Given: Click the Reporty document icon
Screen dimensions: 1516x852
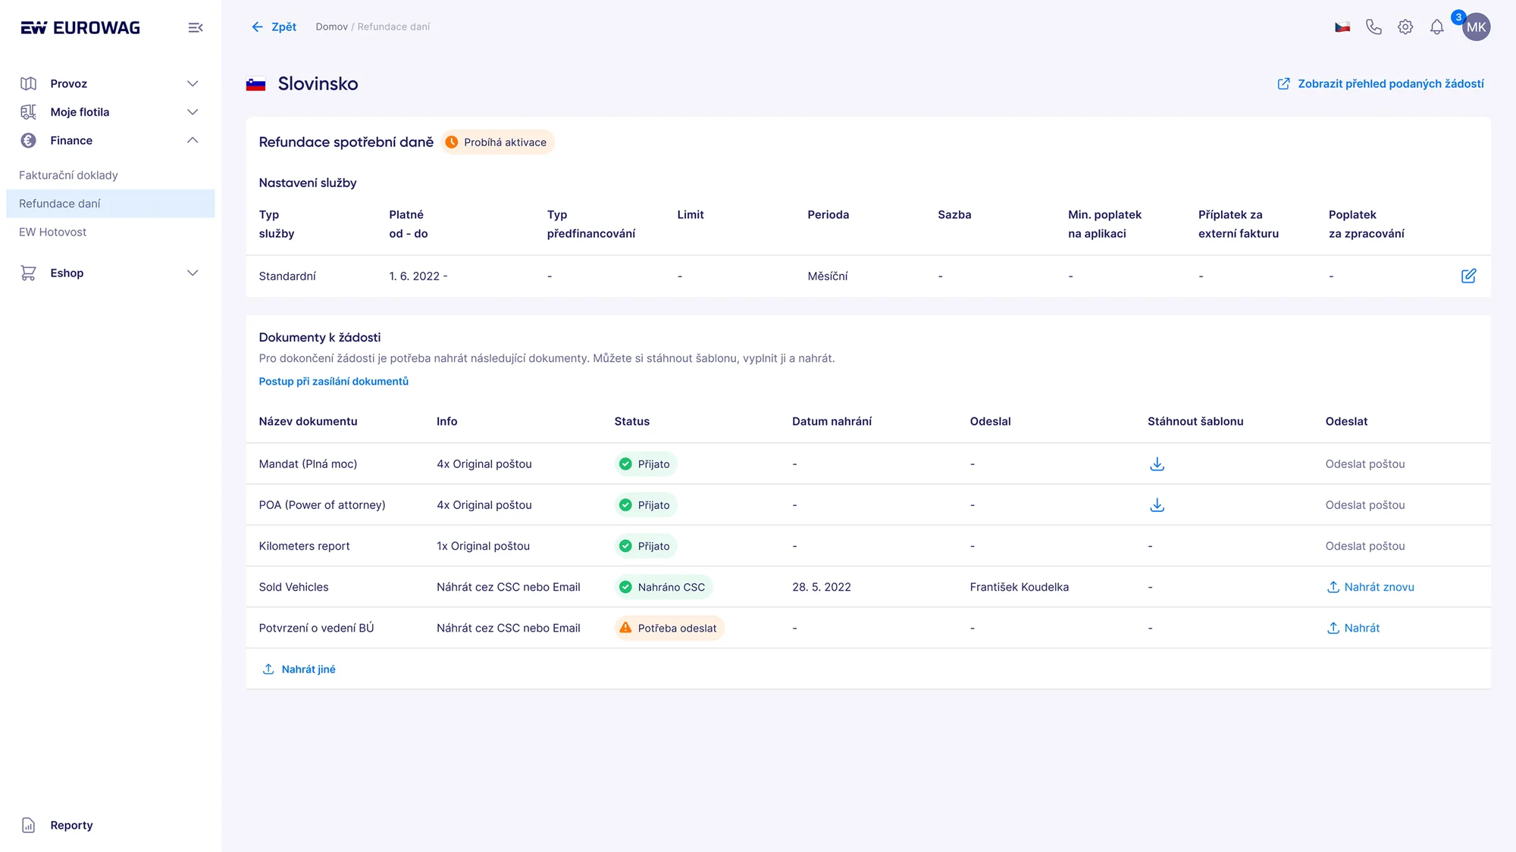Looking at the screenshot, I should 29,825.
